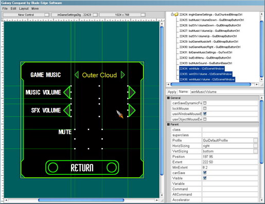Select winMusicVolume tree item
Viewport: 265px width, 204px height.
pyautogui.click(x=207, y=80)
